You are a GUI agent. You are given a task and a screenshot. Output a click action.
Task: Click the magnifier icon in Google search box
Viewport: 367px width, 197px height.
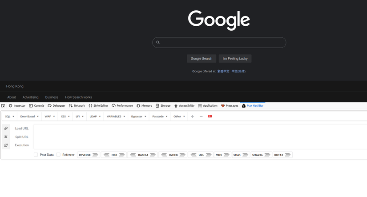(158, 42)
